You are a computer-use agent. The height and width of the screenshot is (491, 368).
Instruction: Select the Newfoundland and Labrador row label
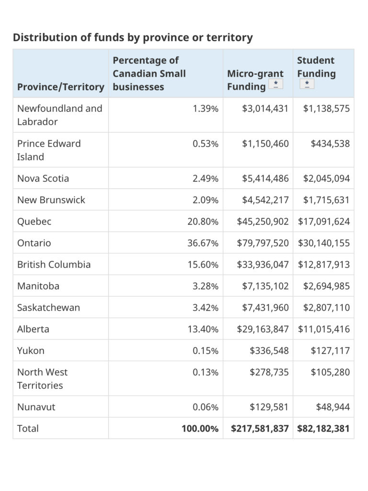point(60,115)
